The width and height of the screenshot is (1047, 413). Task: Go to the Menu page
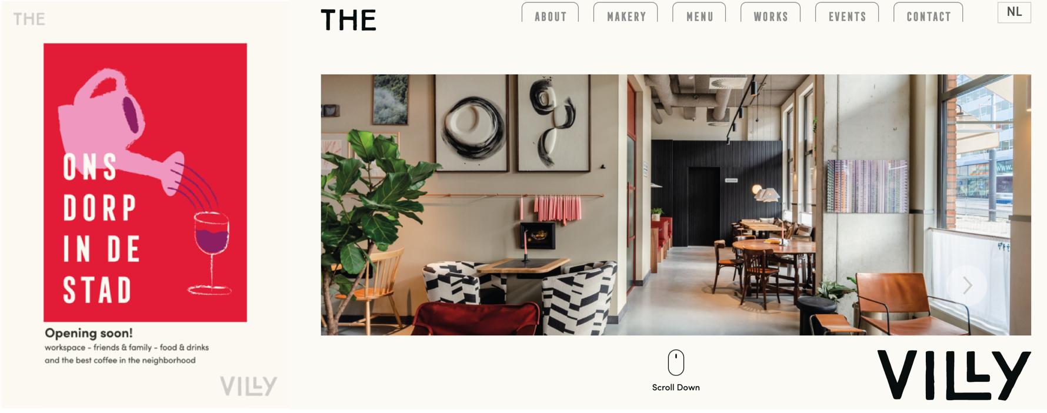[x=699, y=14]
